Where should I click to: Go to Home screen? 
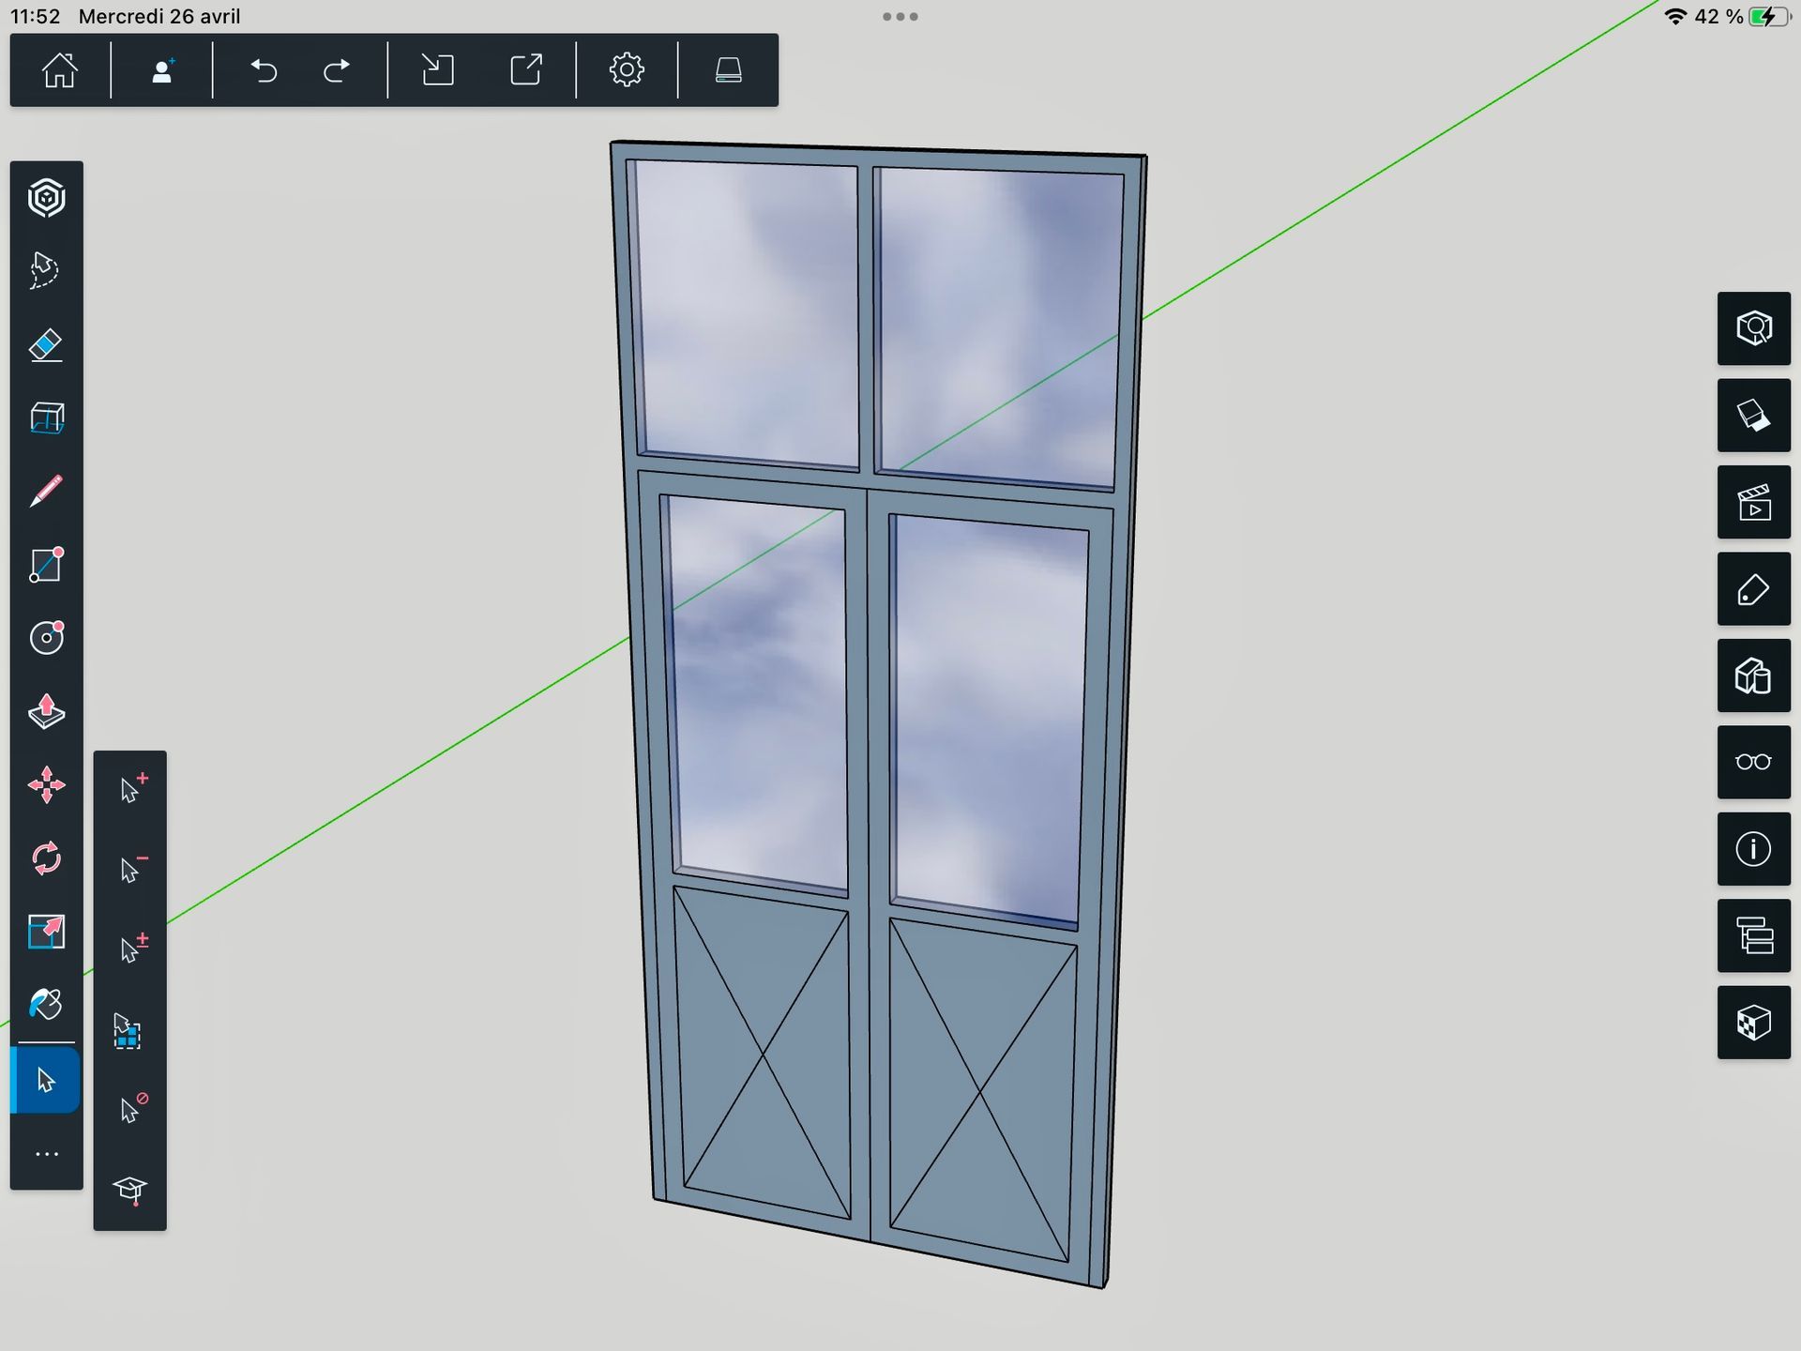coord(60,70)
